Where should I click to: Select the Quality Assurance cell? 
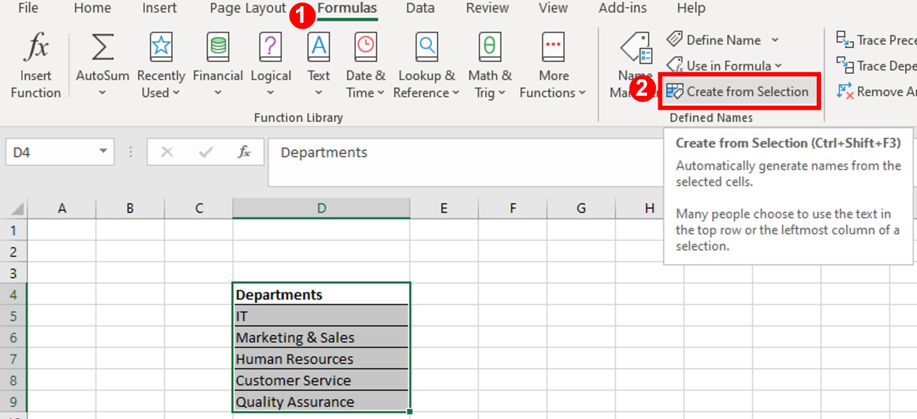tap(321, 402)
